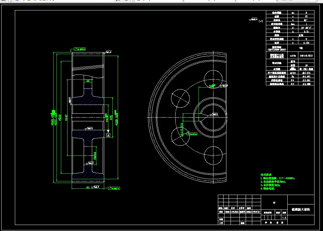This screenshot has width=323, height=231.
Task: Select the gear part name in title block
Action: [301, 210]
